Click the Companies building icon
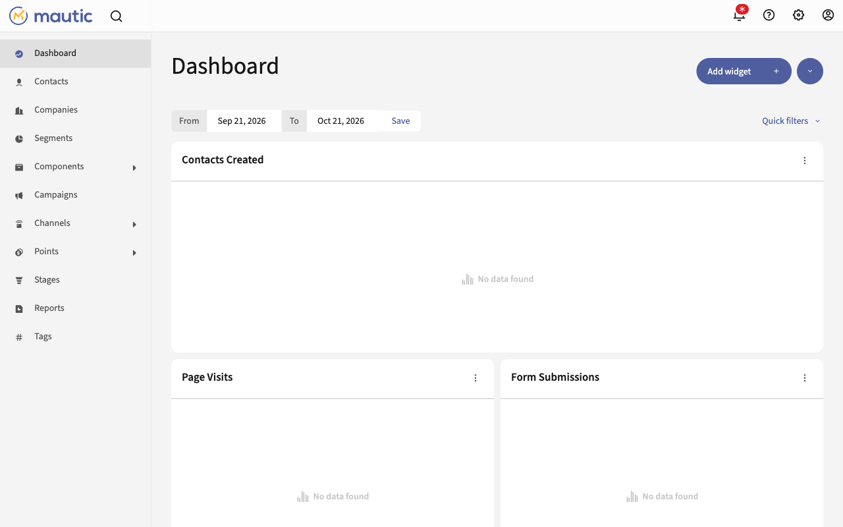This screenshot has width=843, height=527. coord(19,111)
